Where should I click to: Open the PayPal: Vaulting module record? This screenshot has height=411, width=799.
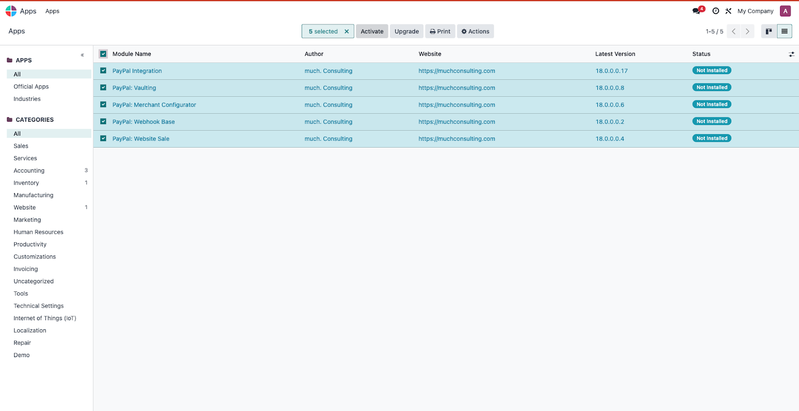[x=134, y=88]
